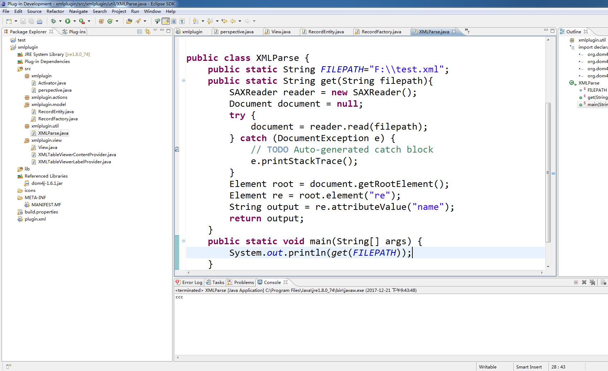Click the Next Annotation arrow icon

195,21
